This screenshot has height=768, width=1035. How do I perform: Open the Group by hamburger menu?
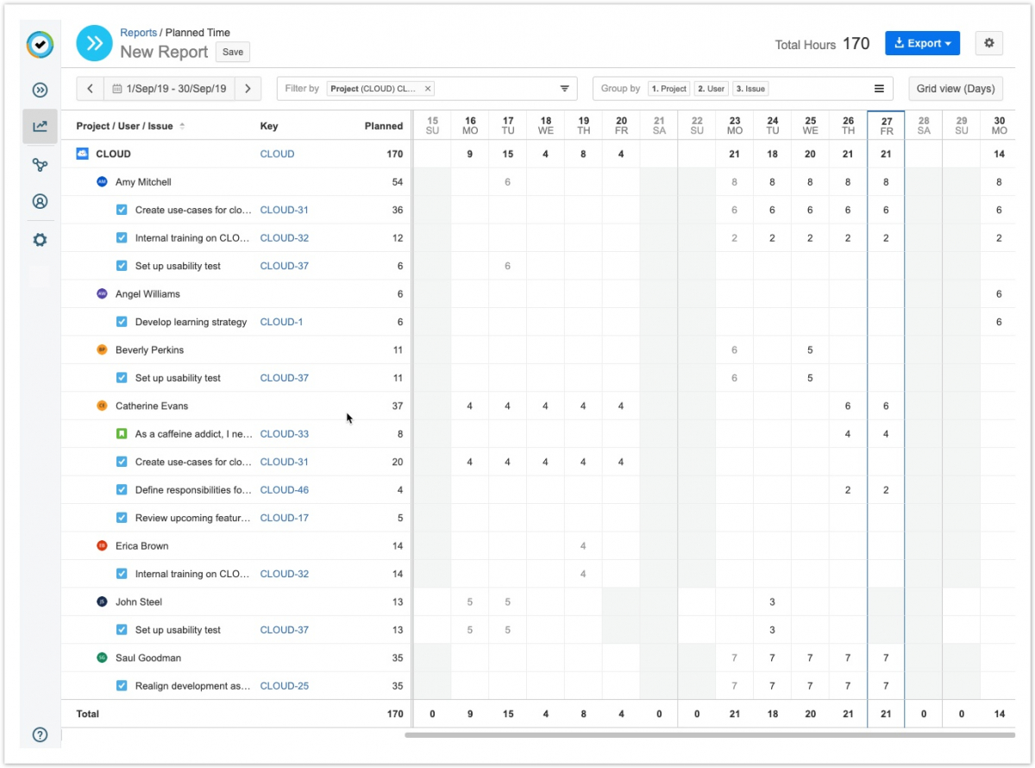879,89
